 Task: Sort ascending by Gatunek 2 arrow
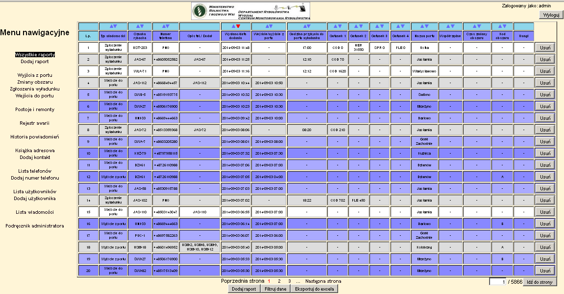point(356,26)
